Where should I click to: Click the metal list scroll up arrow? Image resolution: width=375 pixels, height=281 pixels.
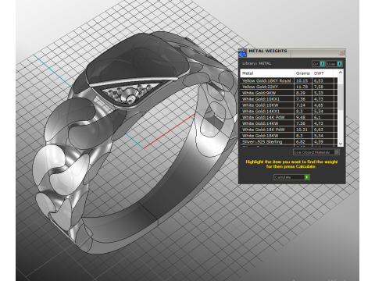341,73
